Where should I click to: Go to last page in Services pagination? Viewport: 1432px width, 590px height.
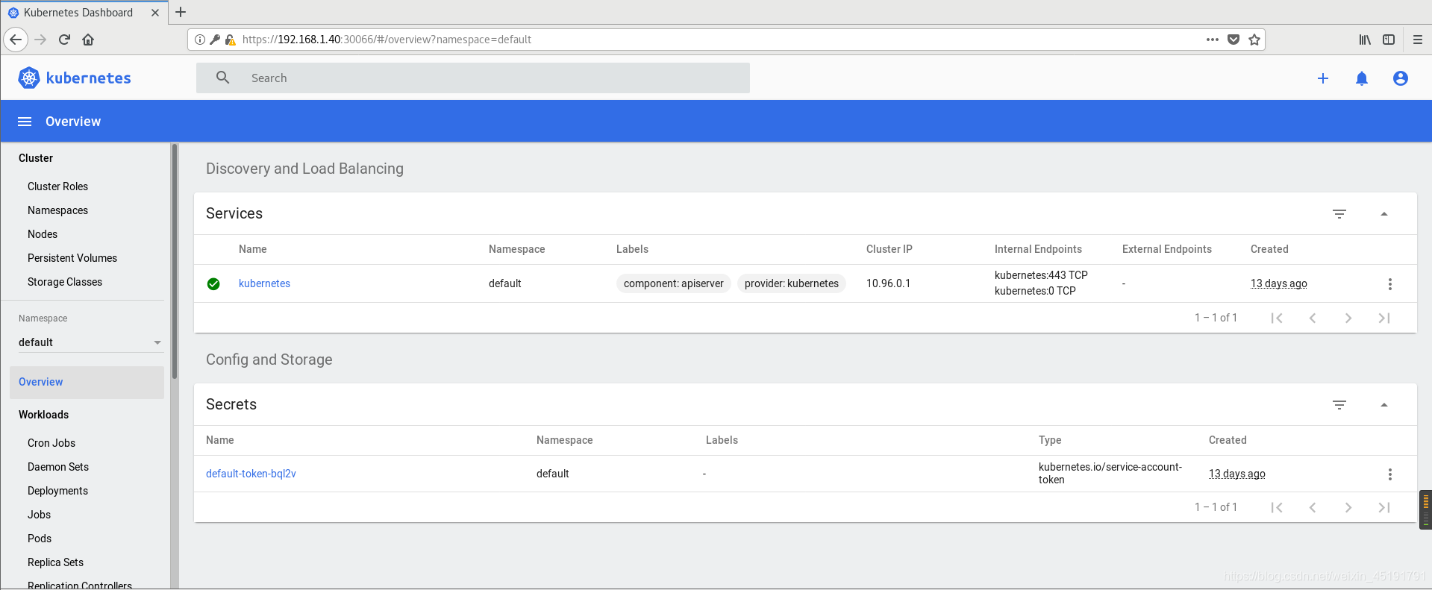coord(1384,318)
